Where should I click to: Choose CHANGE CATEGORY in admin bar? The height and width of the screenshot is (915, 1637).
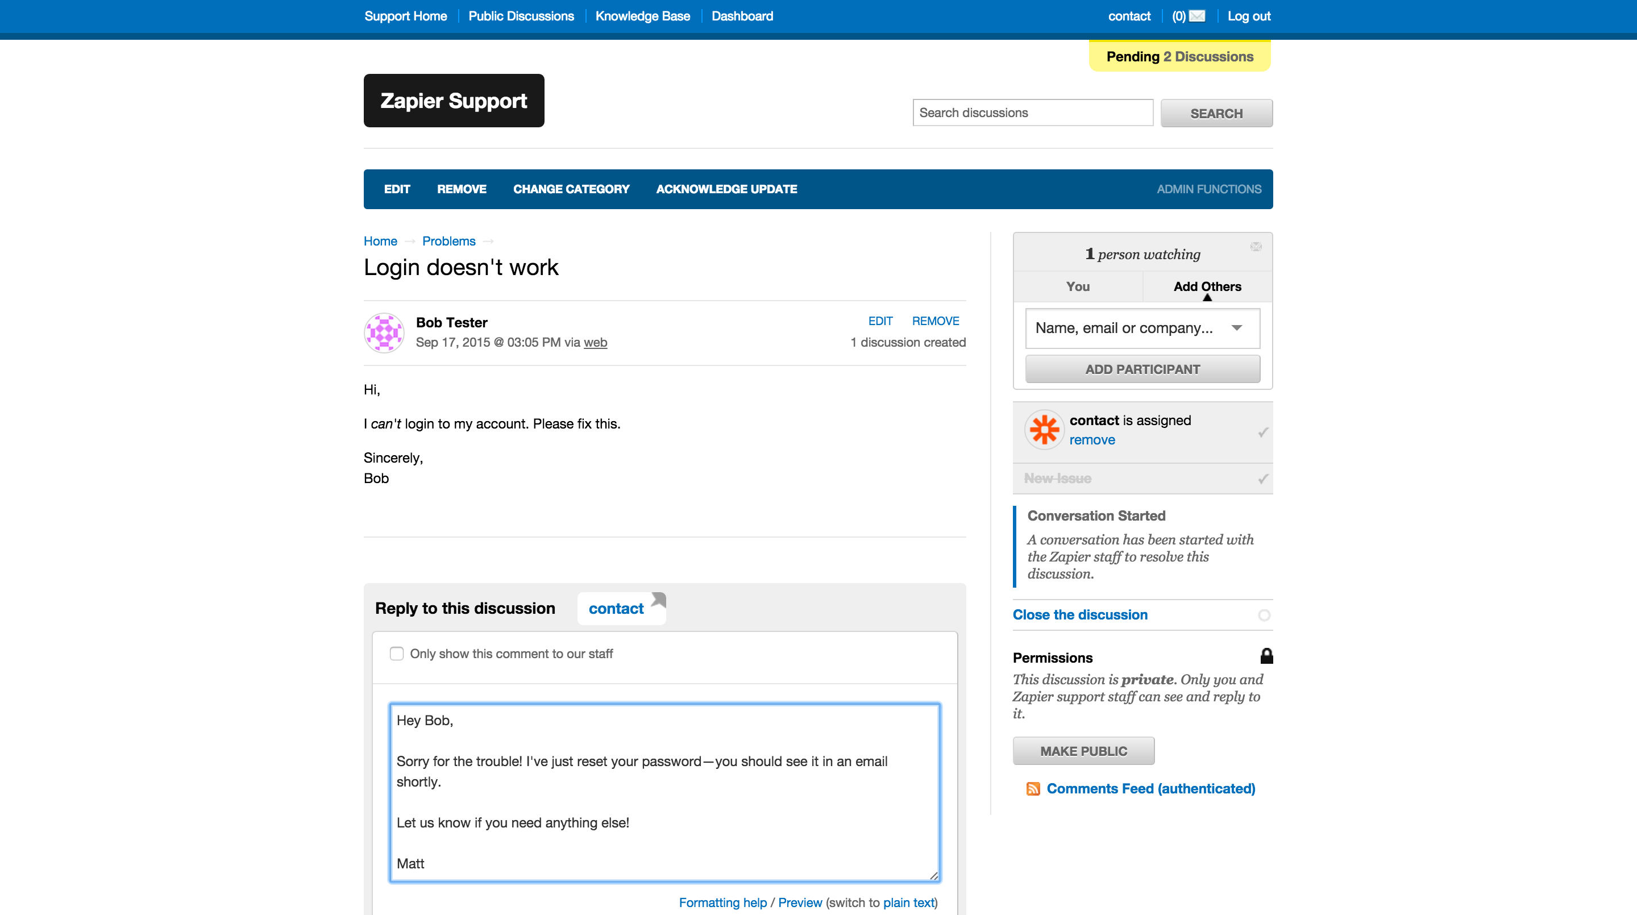click(x=571, y=189)
